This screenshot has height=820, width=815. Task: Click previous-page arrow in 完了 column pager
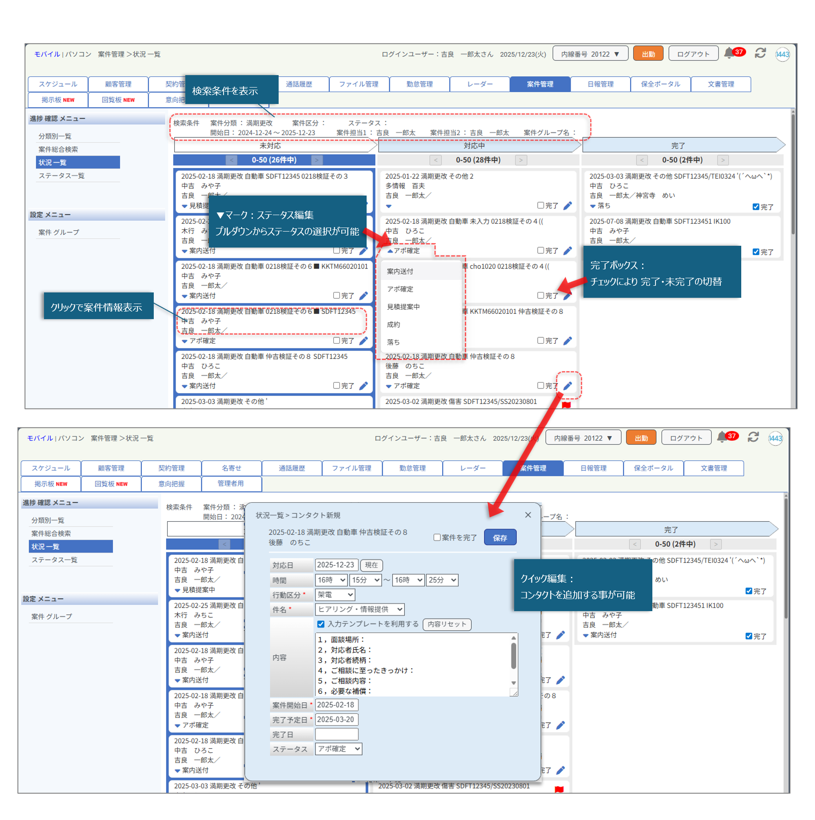click(641, 160)
